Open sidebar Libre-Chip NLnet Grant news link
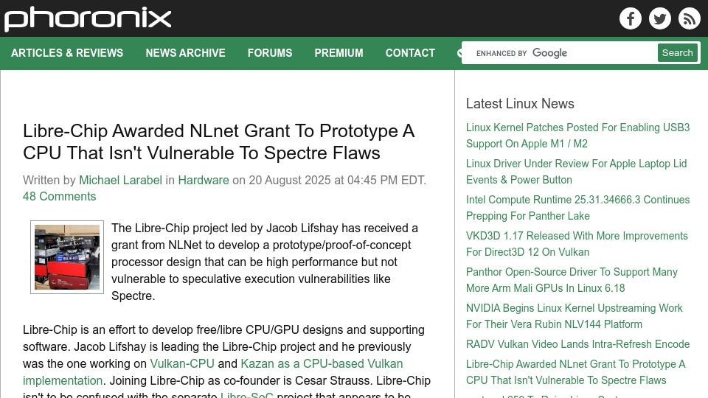 pyautogui.click(x=576, y=371)
